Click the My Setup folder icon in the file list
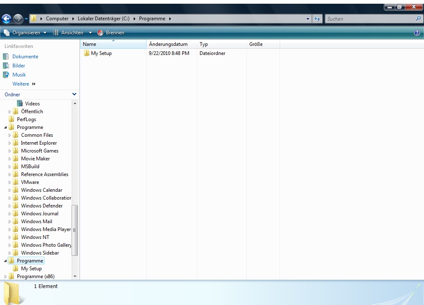Screen dimensions: 424x305 [x=87, y=53]
